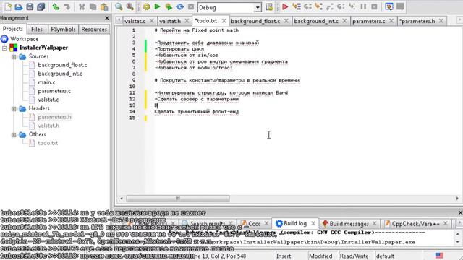463x260 pixels.
Task: Paste from clipboard toolbar icon
Action: (104, 6)
